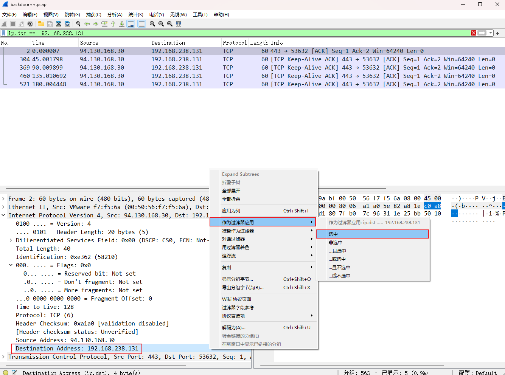The width and height of the screenshot is (505, 375).
Task: Click 配置: Default status bar profile
Action: (x=478, y=372)
